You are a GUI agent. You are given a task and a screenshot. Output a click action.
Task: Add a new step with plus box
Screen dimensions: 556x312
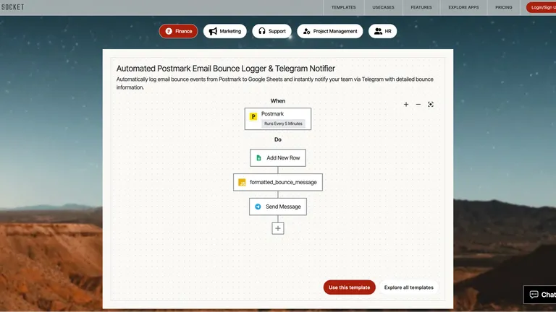[x=278, y=228]
